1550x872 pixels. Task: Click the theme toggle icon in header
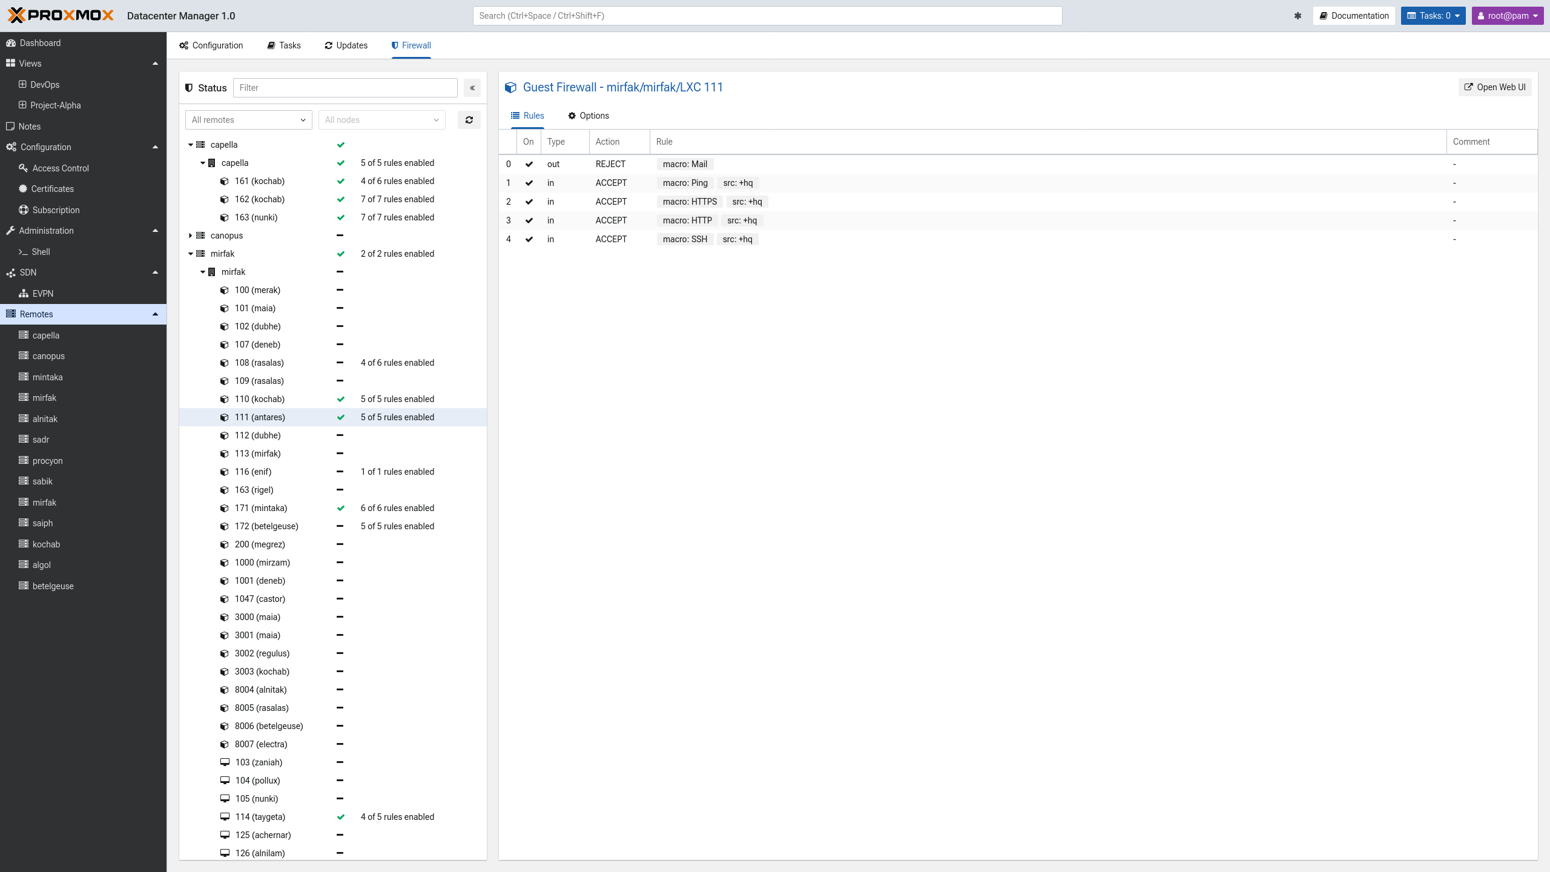point(1298,16)
